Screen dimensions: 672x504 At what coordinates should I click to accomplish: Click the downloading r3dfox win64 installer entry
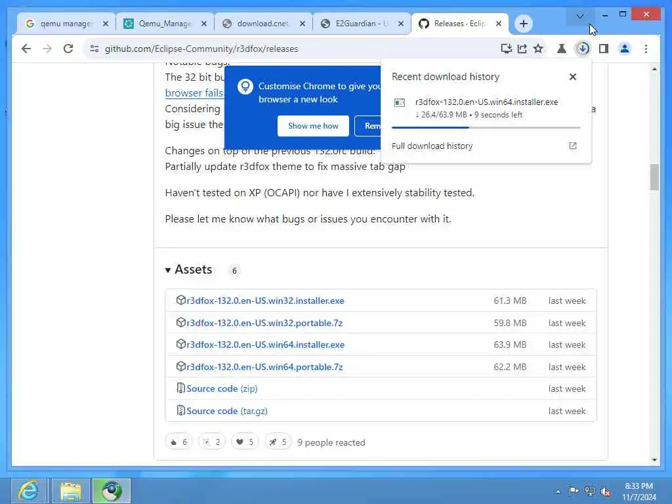click(486, 108)
